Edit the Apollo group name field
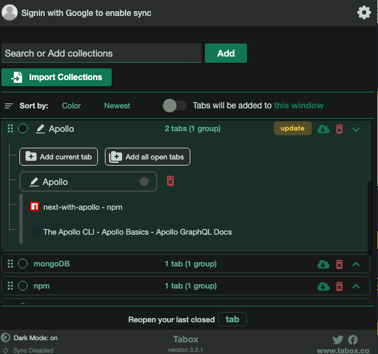 point(88,181)
